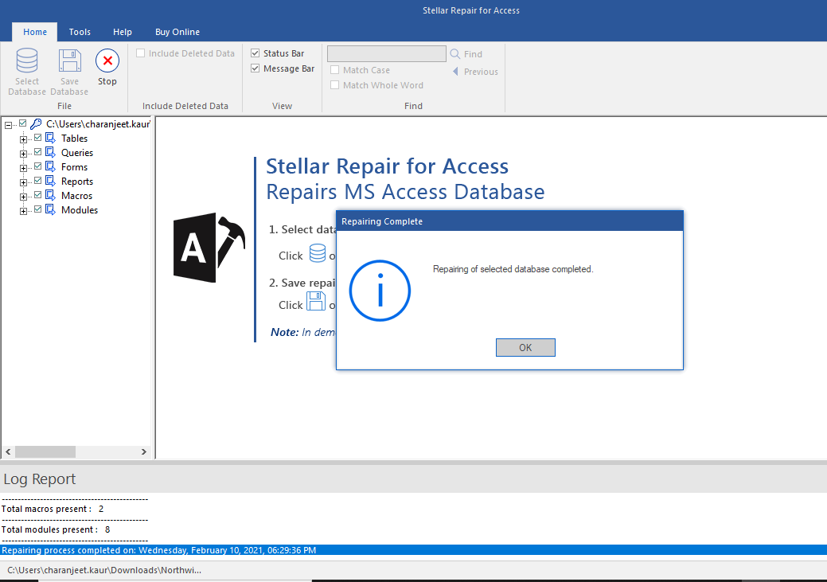Select the Reports tree label

(x=77, y=181)
